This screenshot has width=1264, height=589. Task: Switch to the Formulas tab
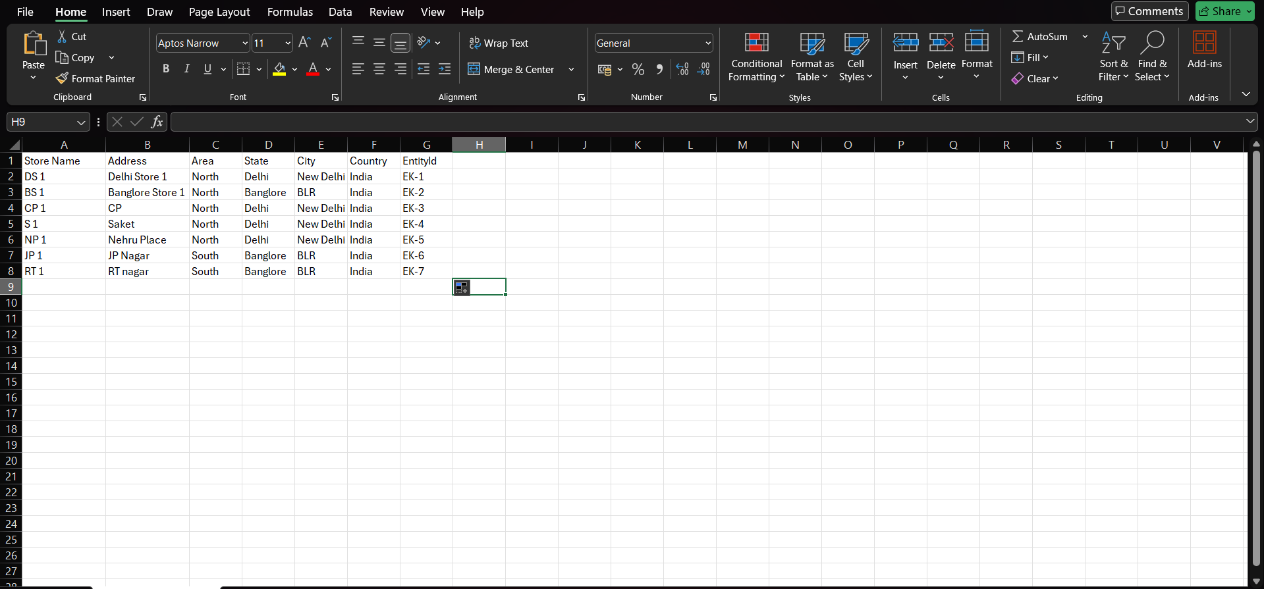pos(290,12)
